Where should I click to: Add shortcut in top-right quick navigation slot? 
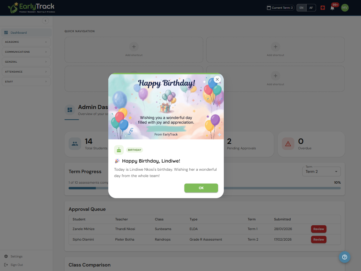[x=275, y=50]
